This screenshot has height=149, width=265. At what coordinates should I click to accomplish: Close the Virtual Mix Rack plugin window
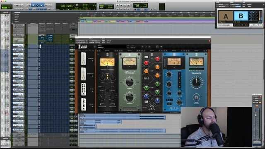tap(209, 41)
